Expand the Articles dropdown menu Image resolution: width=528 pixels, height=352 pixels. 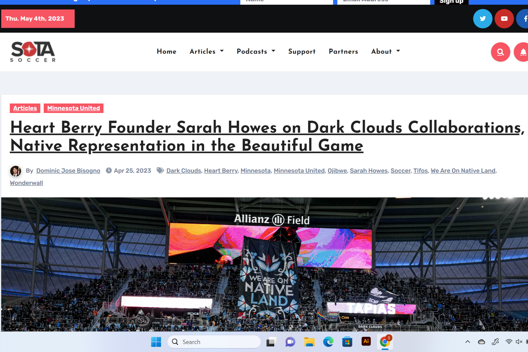click(x=207, y=51)
